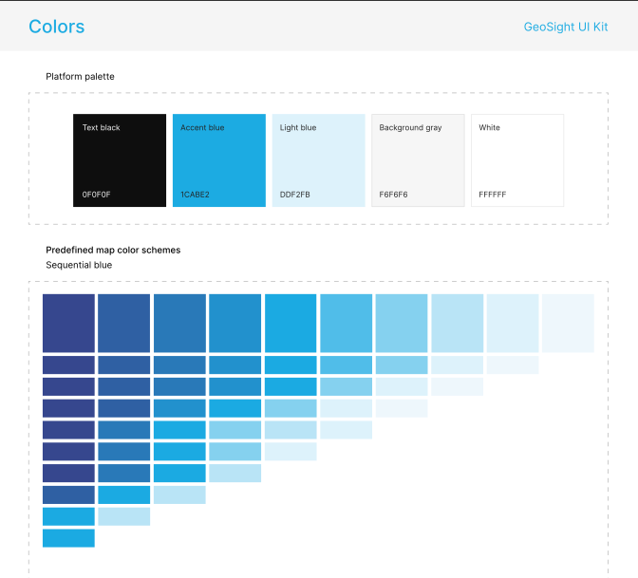Click the Colors page heading

tap(57, 27)
